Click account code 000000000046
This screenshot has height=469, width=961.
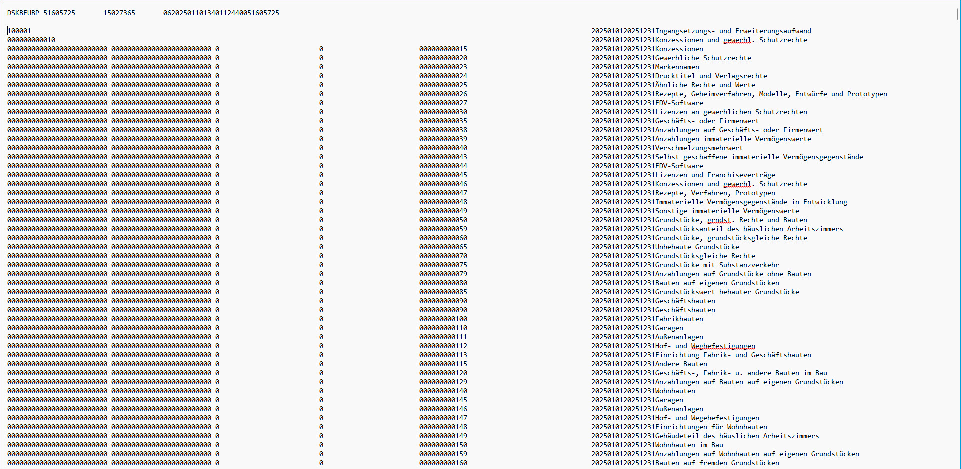[443, 184]
